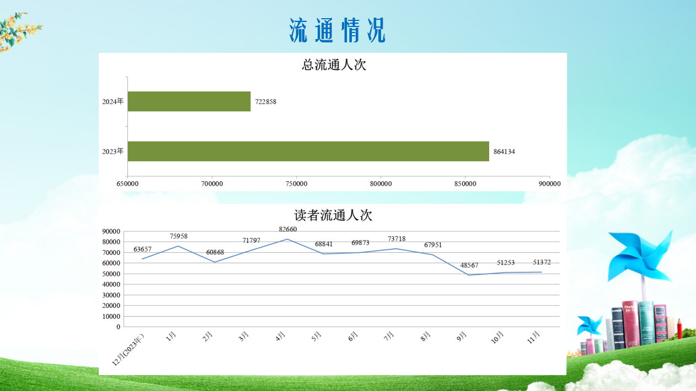This screenshot has height=391, width=696.
Task: Click the 51253 data label
Action: 506,263
